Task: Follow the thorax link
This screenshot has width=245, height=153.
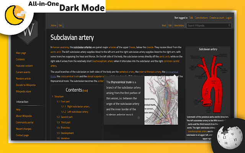Action: point(132,47)
